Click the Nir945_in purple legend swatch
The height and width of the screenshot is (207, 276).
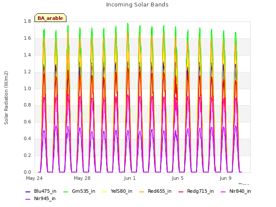coord(28,199)
